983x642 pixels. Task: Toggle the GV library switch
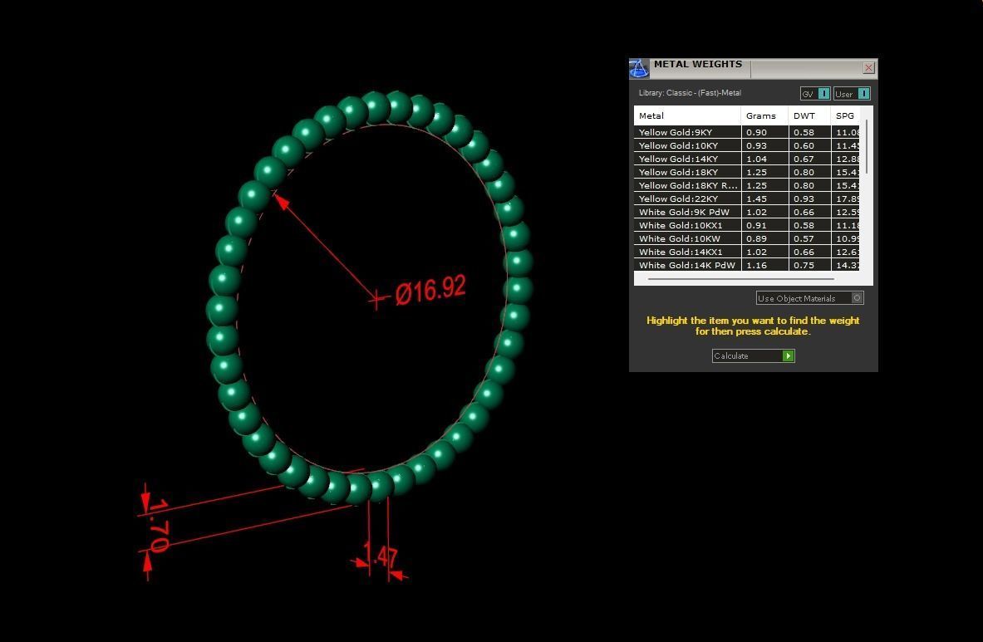click(x=816, y=93)
